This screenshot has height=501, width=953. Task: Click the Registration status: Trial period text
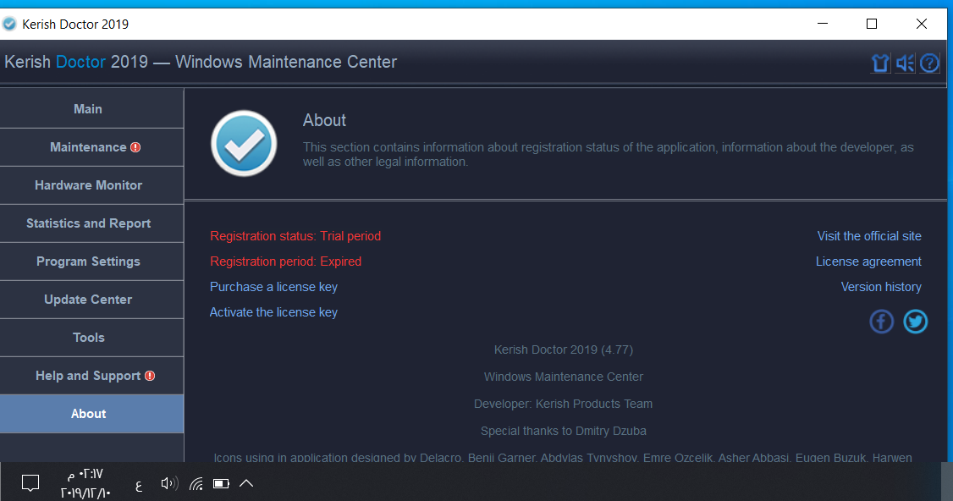(295, 236)
